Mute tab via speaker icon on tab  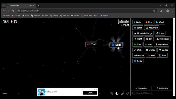pos(31,5)
